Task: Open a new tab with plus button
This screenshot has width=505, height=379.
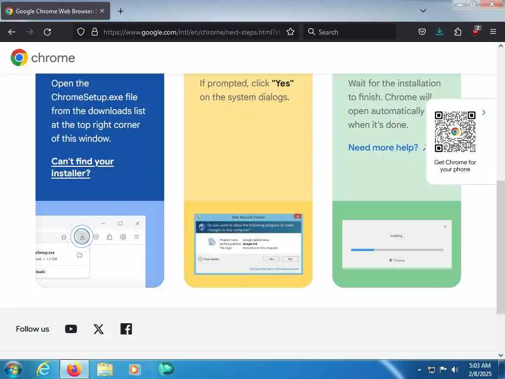Action: pos(120,11)
